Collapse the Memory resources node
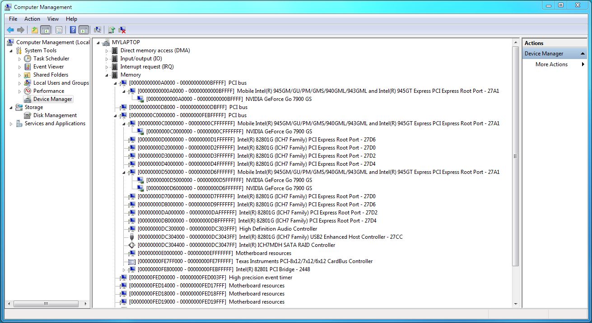The height and width of the screenshot is (323, 592). click(107, 75)
